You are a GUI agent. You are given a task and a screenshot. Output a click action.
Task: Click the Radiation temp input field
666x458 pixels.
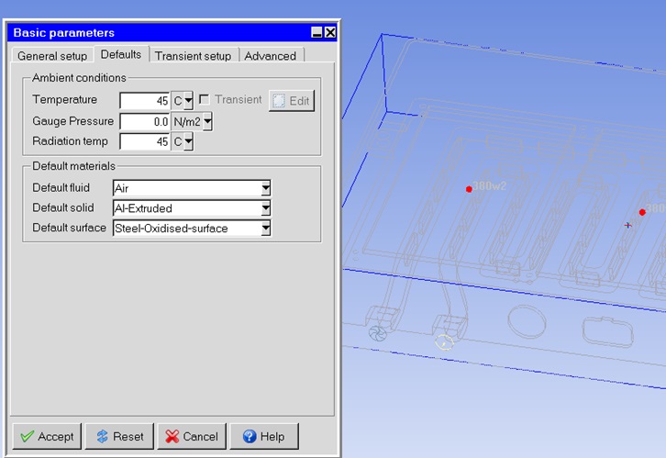(x=145, y=141)
